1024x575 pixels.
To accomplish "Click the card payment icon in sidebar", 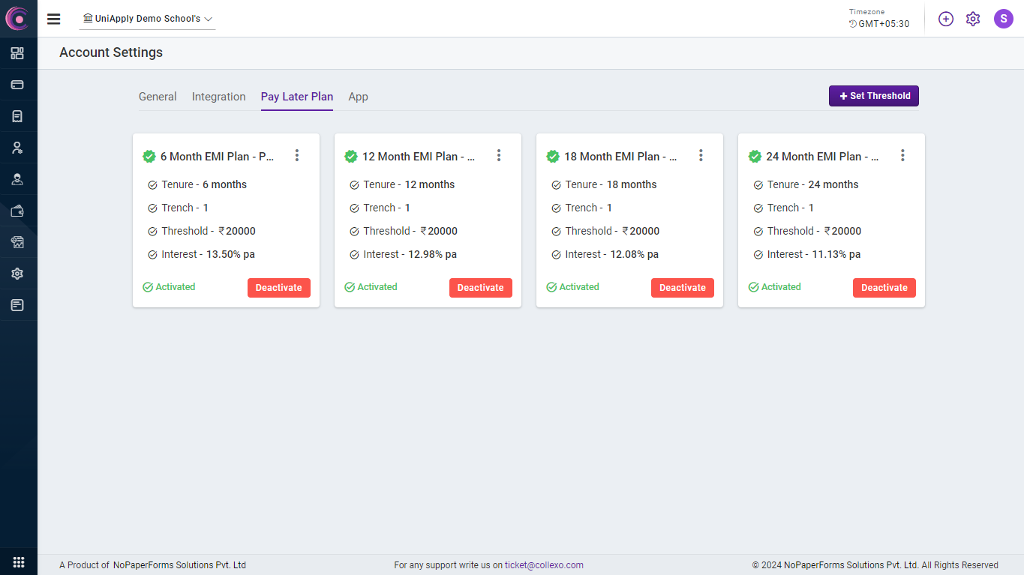I will pos(17,85).
